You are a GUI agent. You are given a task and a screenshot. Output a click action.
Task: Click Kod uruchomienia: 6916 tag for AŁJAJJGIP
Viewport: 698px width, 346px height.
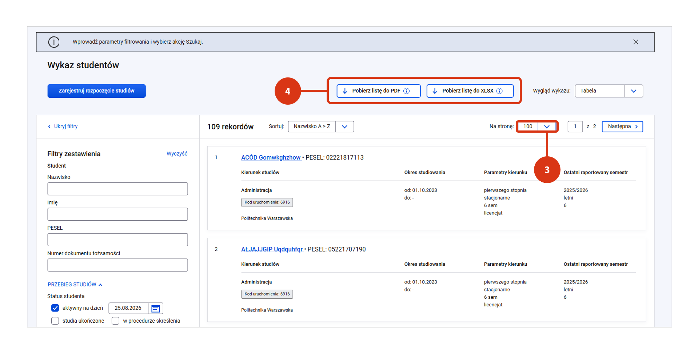(x=267, y=294)
